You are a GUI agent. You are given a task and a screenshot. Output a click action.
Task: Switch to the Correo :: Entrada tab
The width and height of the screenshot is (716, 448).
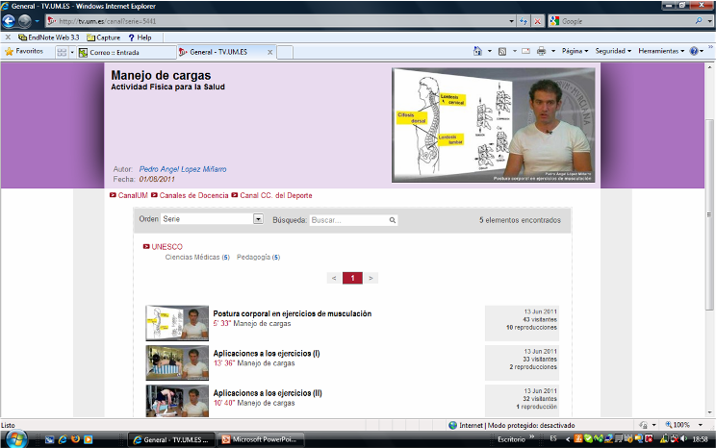[x=126, y=53]
